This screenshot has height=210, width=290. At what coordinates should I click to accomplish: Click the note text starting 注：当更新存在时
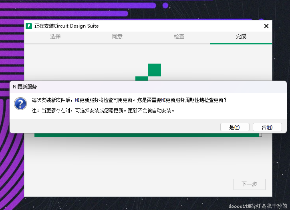point(103,110)
